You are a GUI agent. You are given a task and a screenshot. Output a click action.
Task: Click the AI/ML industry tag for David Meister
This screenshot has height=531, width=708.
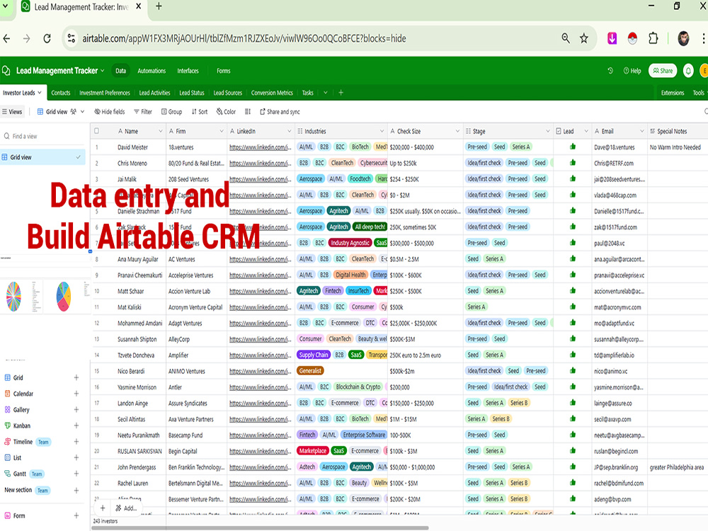pos(306,147)
